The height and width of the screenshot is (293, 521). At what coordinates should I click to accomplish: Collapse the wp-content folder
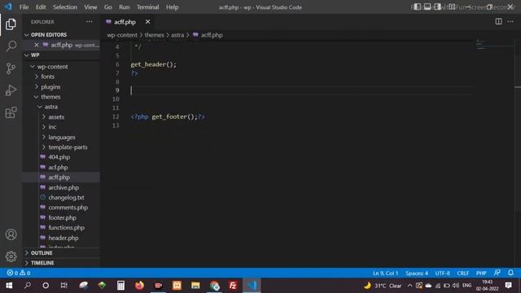33,67
